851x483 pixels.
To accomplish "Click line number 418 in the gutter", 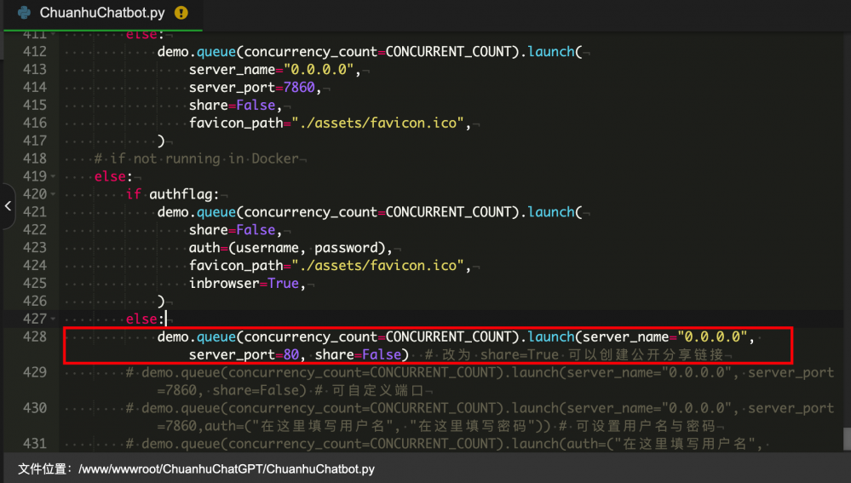I will click(34, 159).
